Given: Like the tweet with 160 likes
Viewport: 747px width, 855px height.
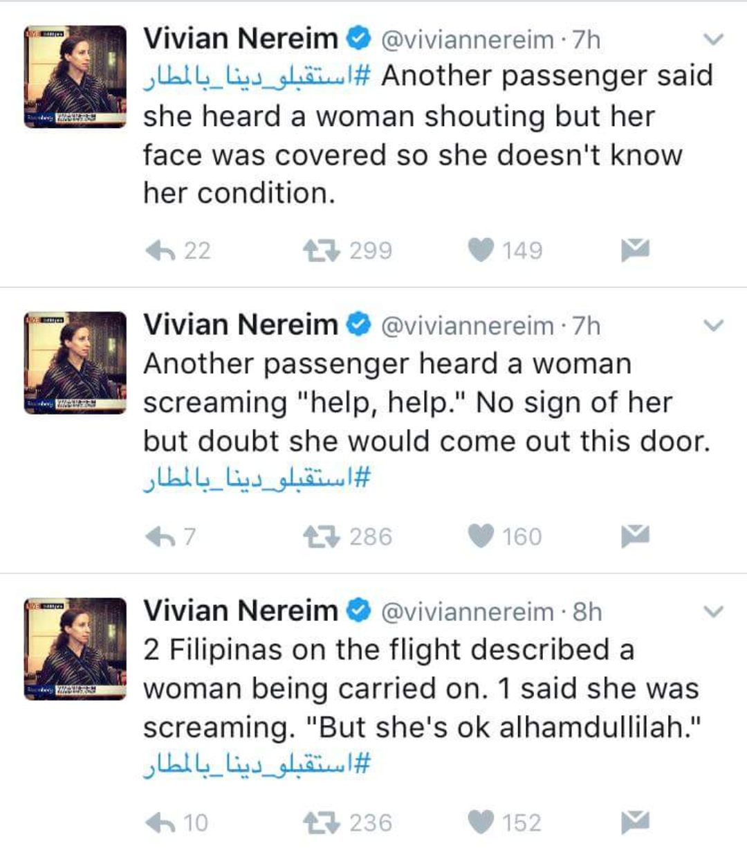Looking at the screenshot, I should point(481,536).
